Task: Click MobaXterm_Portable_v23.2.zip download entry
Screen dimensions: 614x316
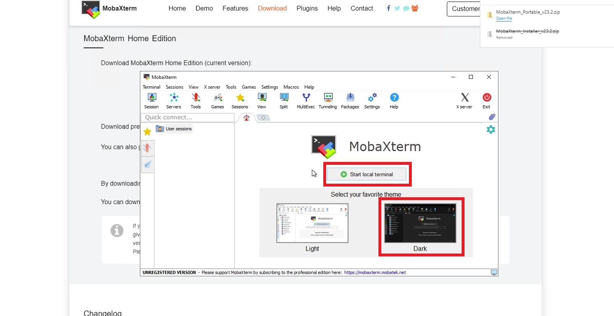Action: point(528,12)
